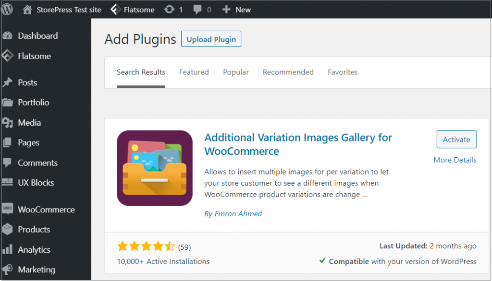Open the Flatsome diamond icon in admin bar
The height and width of the screenshot is (281, 492).
[115, 10]
